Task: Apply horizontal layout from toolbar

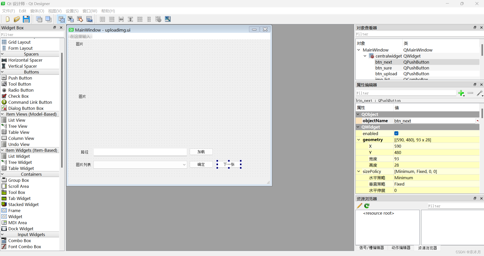Action: 102,19
